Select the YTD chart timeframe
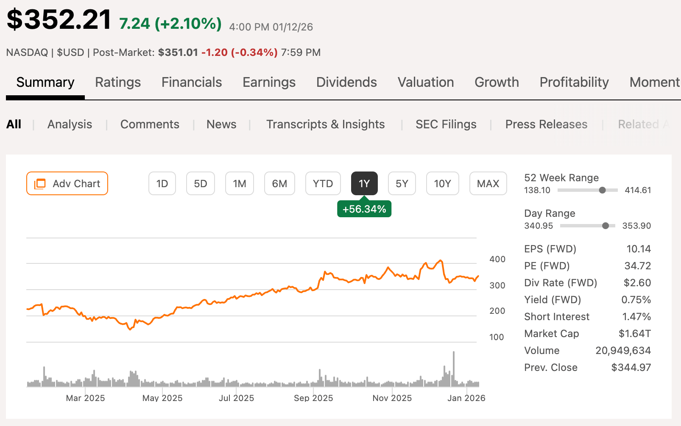This screenshot has height=426, width=681. [323, 183]
